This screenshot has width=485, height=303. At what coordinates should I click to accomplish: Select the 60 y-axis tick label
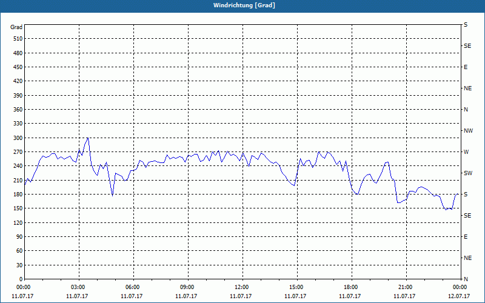point(19,251)
